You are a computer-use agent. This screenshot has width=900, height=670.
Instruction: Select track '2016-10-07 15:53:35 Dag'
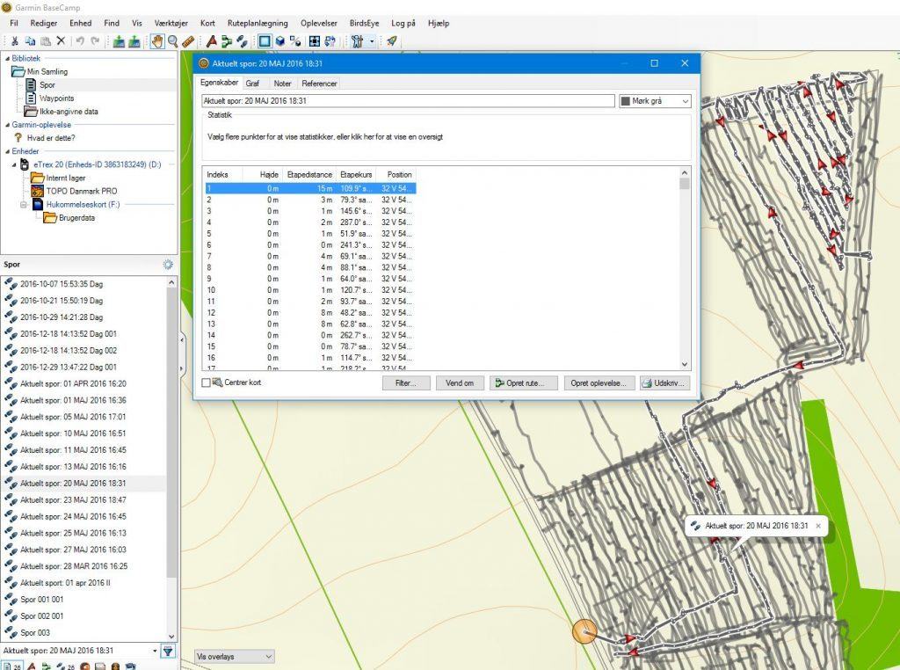(x=62, y=284)
